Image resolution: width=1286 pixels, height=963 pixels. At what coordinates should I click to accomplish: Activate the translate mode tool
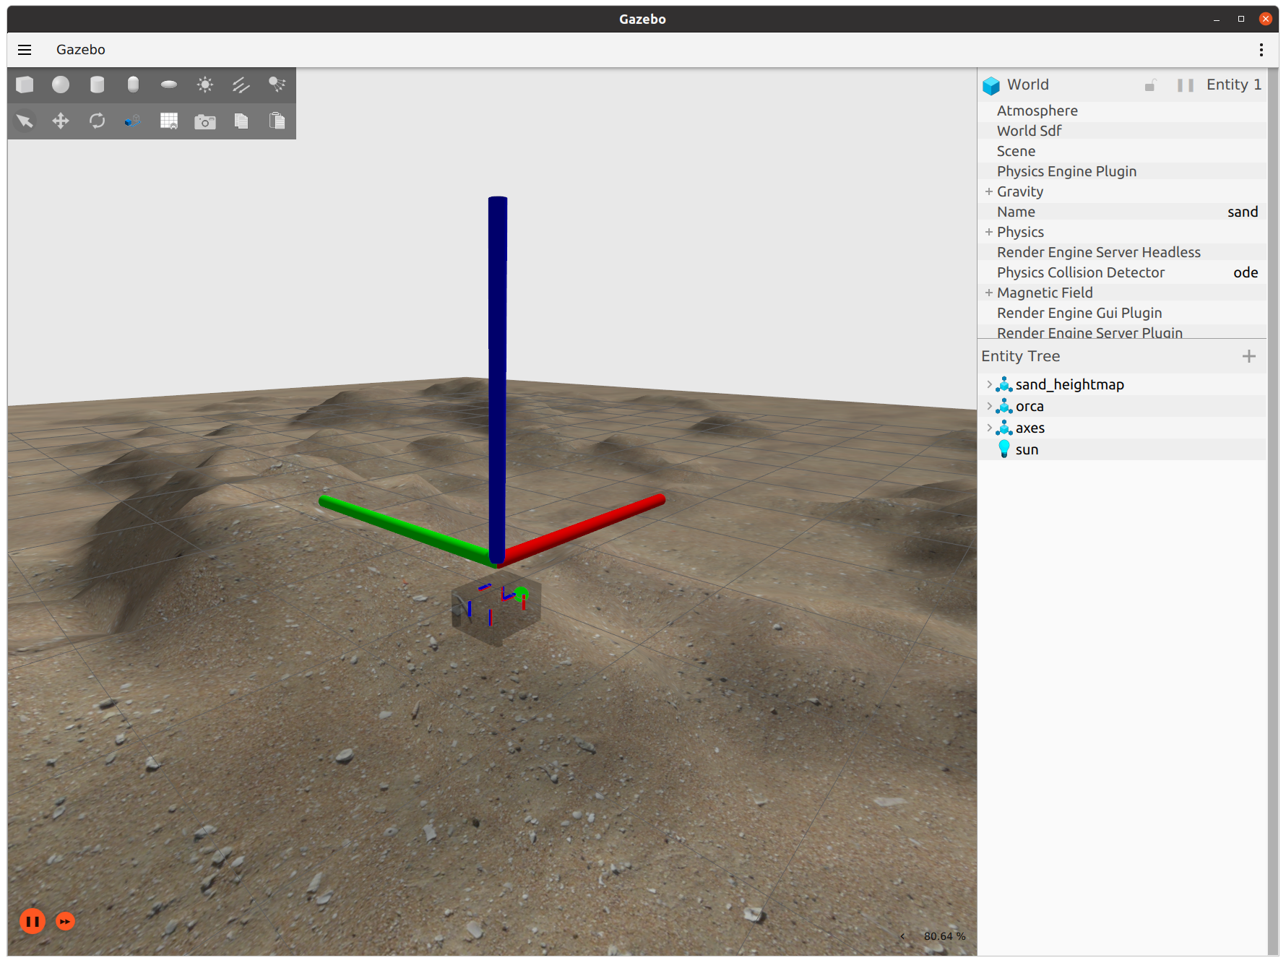(x=61, y=121)
